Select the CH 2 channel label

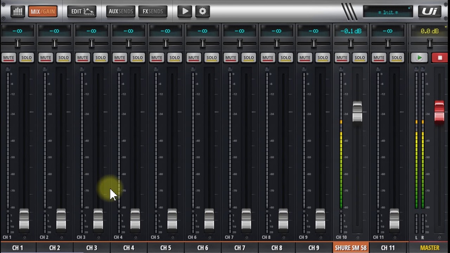pos(54,248)
